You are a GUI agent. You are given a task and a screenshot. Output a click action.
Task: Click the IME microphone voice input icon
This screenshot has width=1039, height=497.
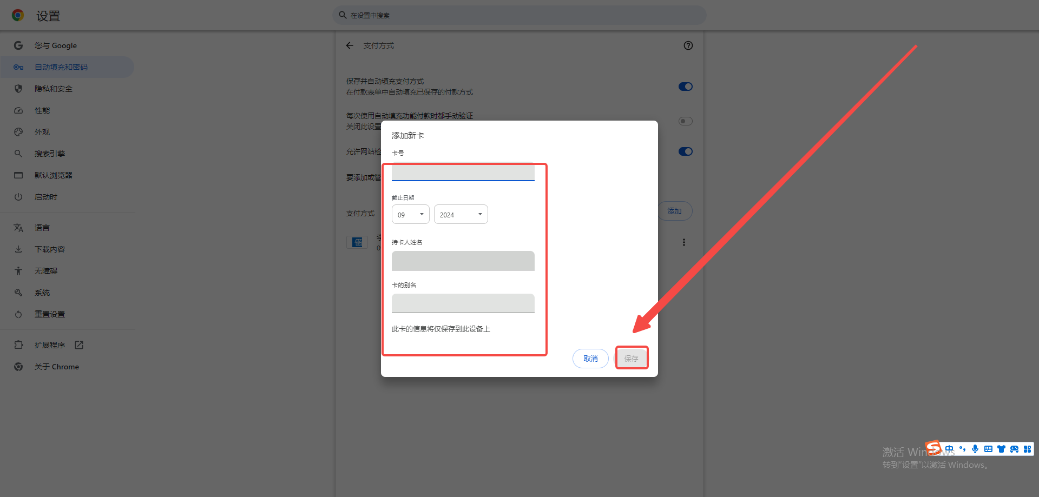975,449
